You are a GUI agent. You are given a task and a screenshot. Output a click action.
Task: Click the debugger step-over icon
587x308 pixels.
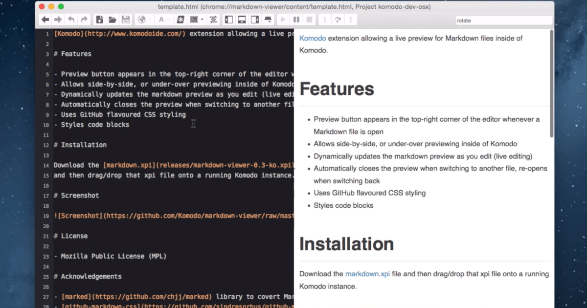pos(338,20)
